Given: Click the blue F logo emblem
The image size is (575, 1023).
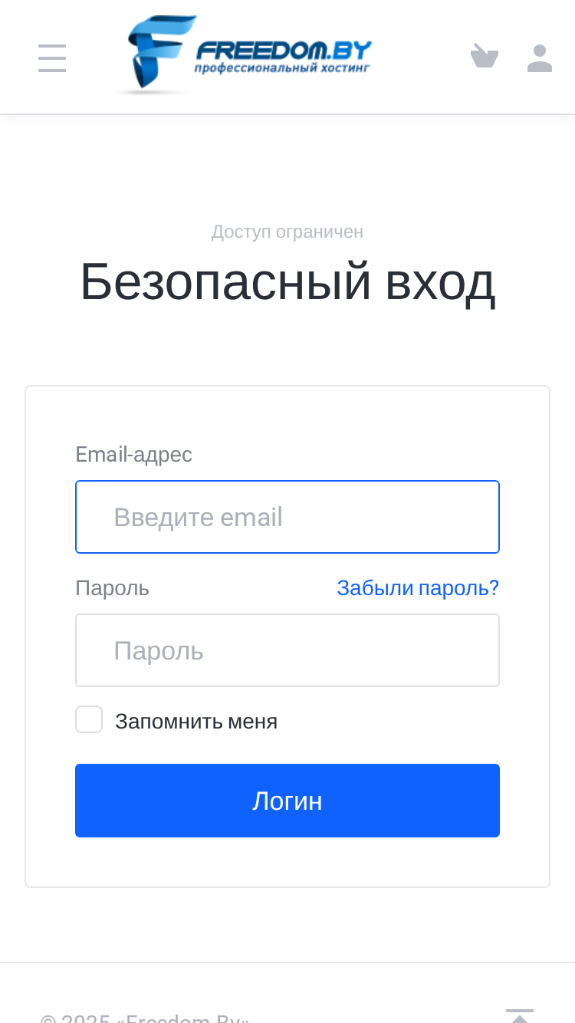Looking at the screenshot, I should [155, 54].
